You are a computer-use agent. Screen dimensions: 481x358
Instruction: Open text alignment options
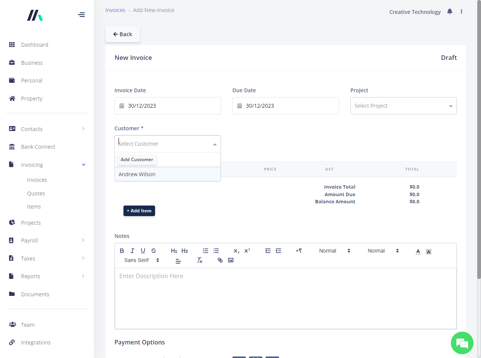point(178,261)
